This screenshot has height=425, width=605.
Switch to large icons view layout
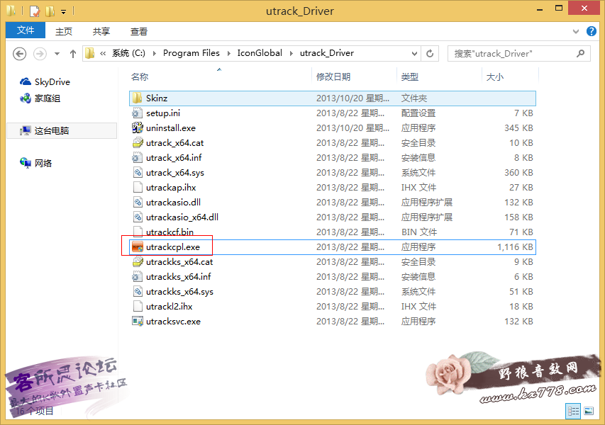click(589, 411)
